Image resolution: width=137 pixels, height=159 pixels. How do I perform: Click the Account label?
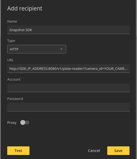click(14, 79)
